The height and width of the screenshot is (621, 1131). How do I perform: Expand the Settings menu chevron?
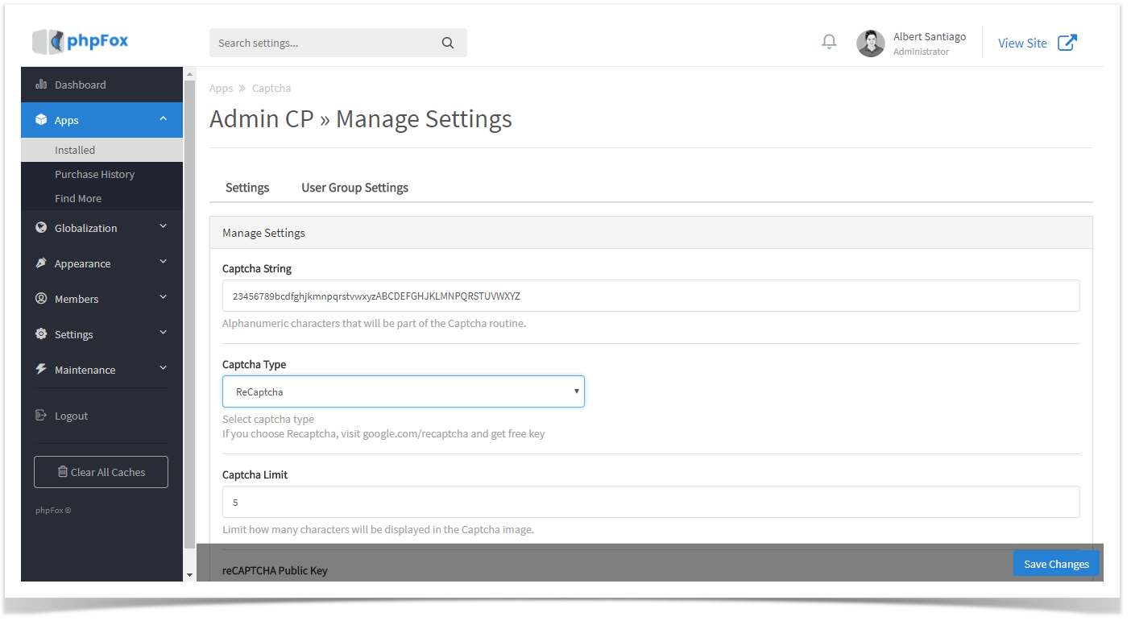164,333
